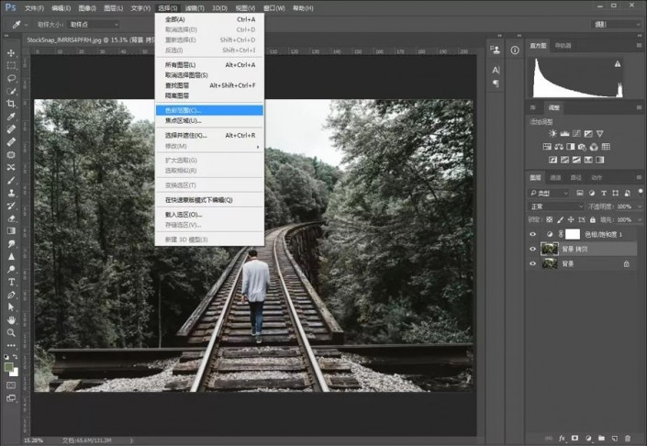This screenshot has height=446, width=647.
Task: Select the Rectangular Marquee tool
Action: [11, 66]
